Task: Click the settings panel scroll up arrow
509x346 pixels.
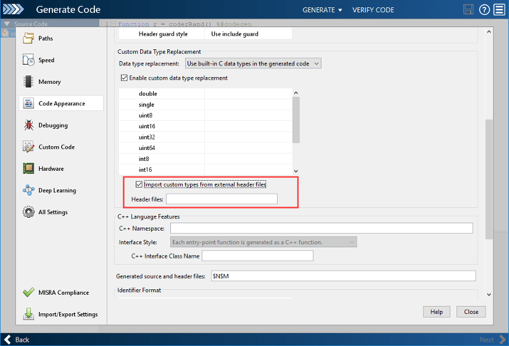Action: point(489,32)
